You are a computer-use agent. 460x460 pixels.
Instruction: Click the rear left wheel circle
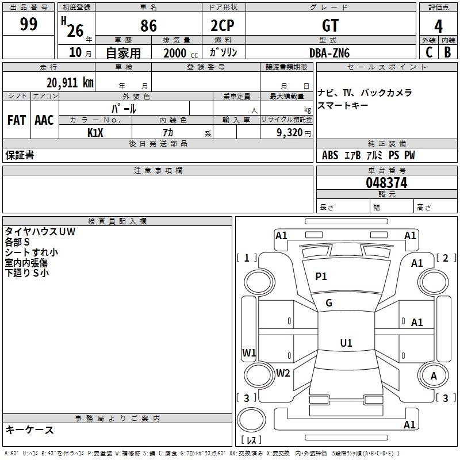260,375
